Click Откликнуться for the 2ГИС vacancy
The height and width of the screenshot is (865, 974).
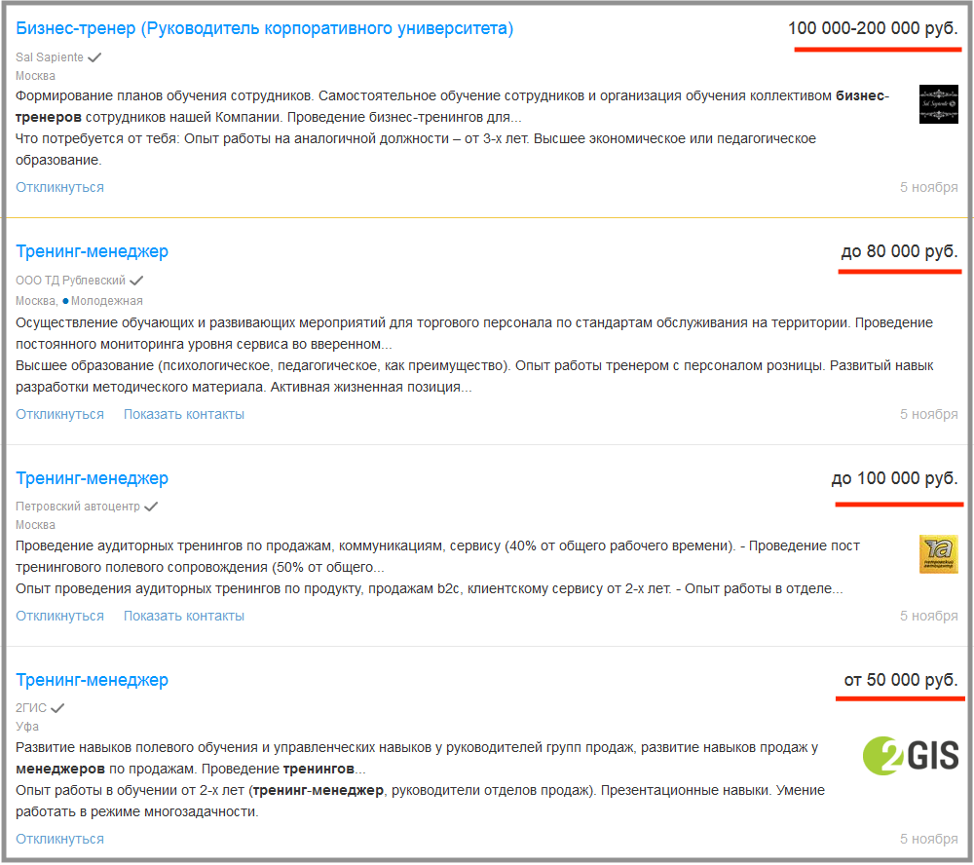[59, 839]
